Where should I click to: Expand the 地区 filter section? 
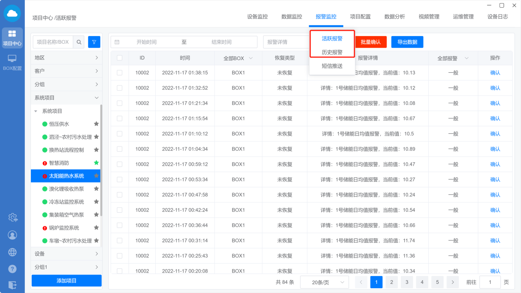[x=67, y=58]
